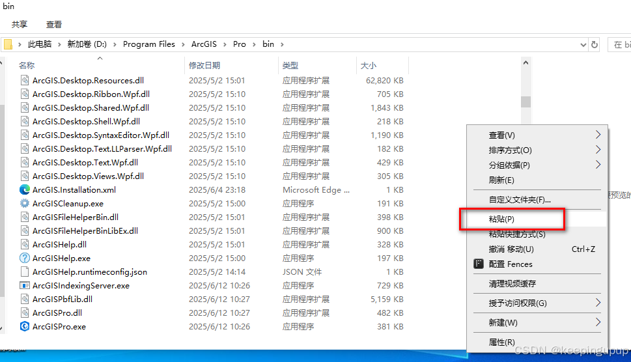The image size is (631, 362).
Task: Choose 刷新(E) in context menu
Action: tap(537, 180)
